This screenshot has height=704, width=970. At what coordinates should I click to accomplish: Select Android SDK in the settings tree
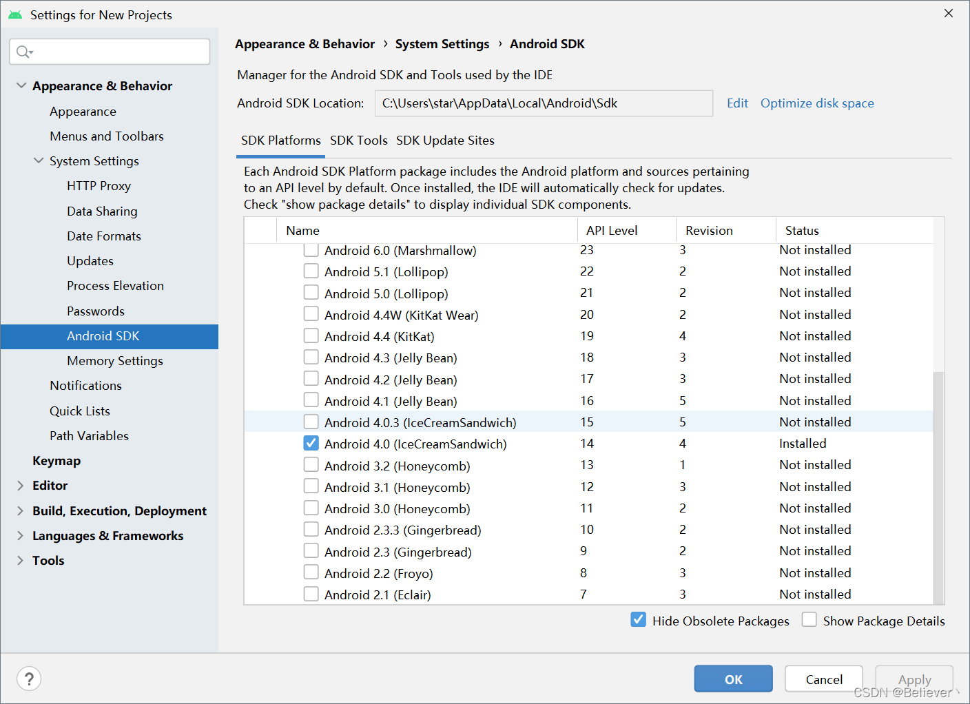110,336
